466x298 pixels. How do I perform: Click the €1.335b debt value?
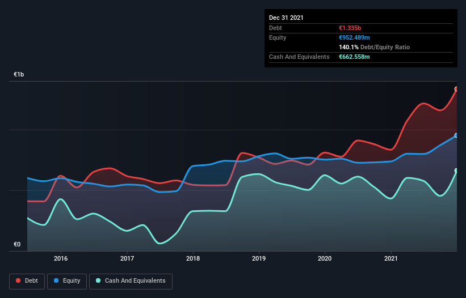(x=350, y=28)
